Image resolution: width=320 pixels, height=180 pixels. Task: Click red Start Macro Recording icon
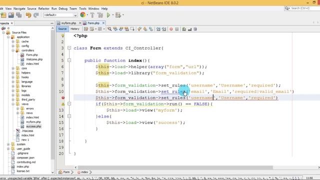171,29
